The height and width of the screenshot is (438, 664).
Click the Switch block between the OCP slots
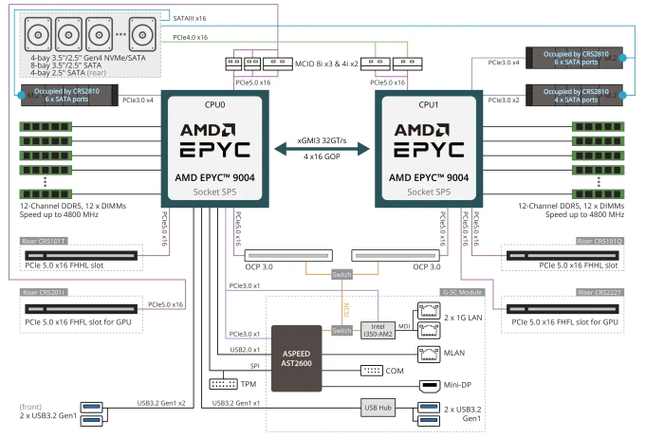pyautogui.click(x=341, y=275)
